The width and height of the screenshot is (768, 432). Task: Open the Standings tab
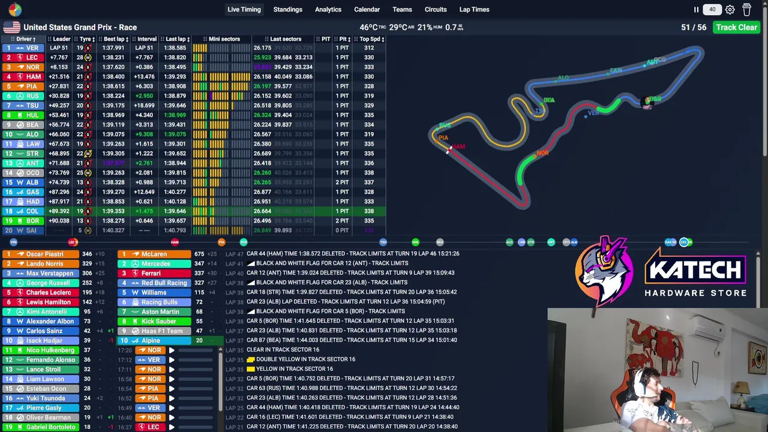288,10
